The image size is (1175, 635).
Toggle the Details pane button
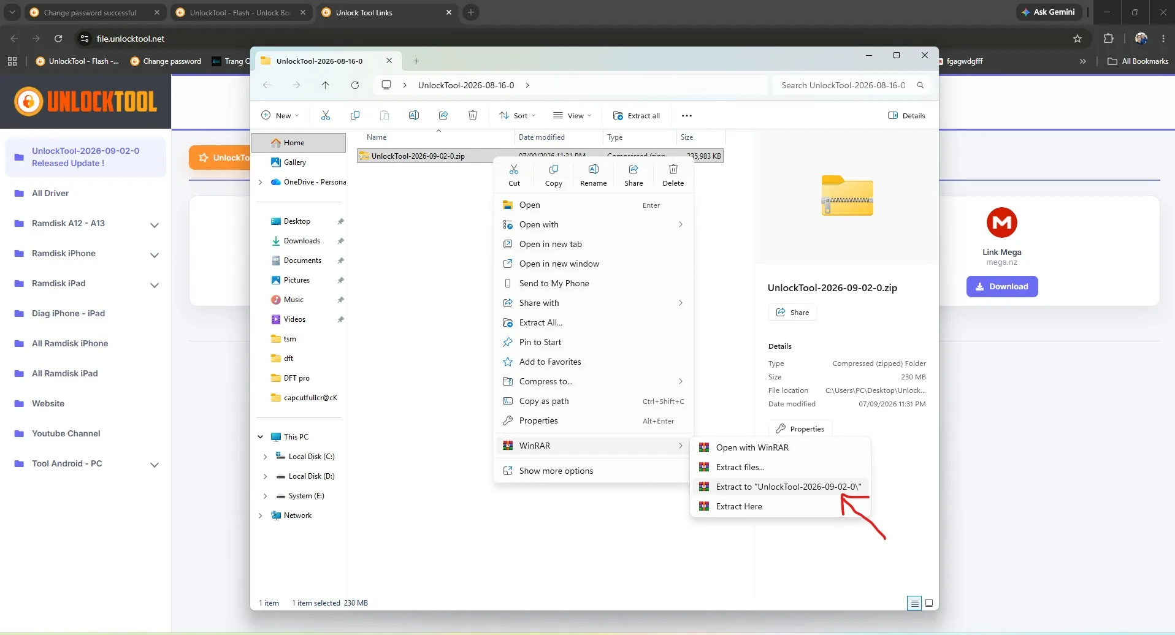906,115
